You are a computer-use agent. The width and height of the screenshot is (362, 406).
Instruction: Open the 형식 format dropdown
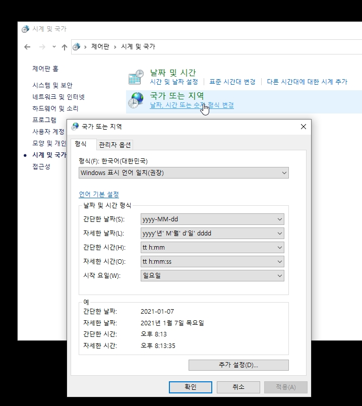184,173
